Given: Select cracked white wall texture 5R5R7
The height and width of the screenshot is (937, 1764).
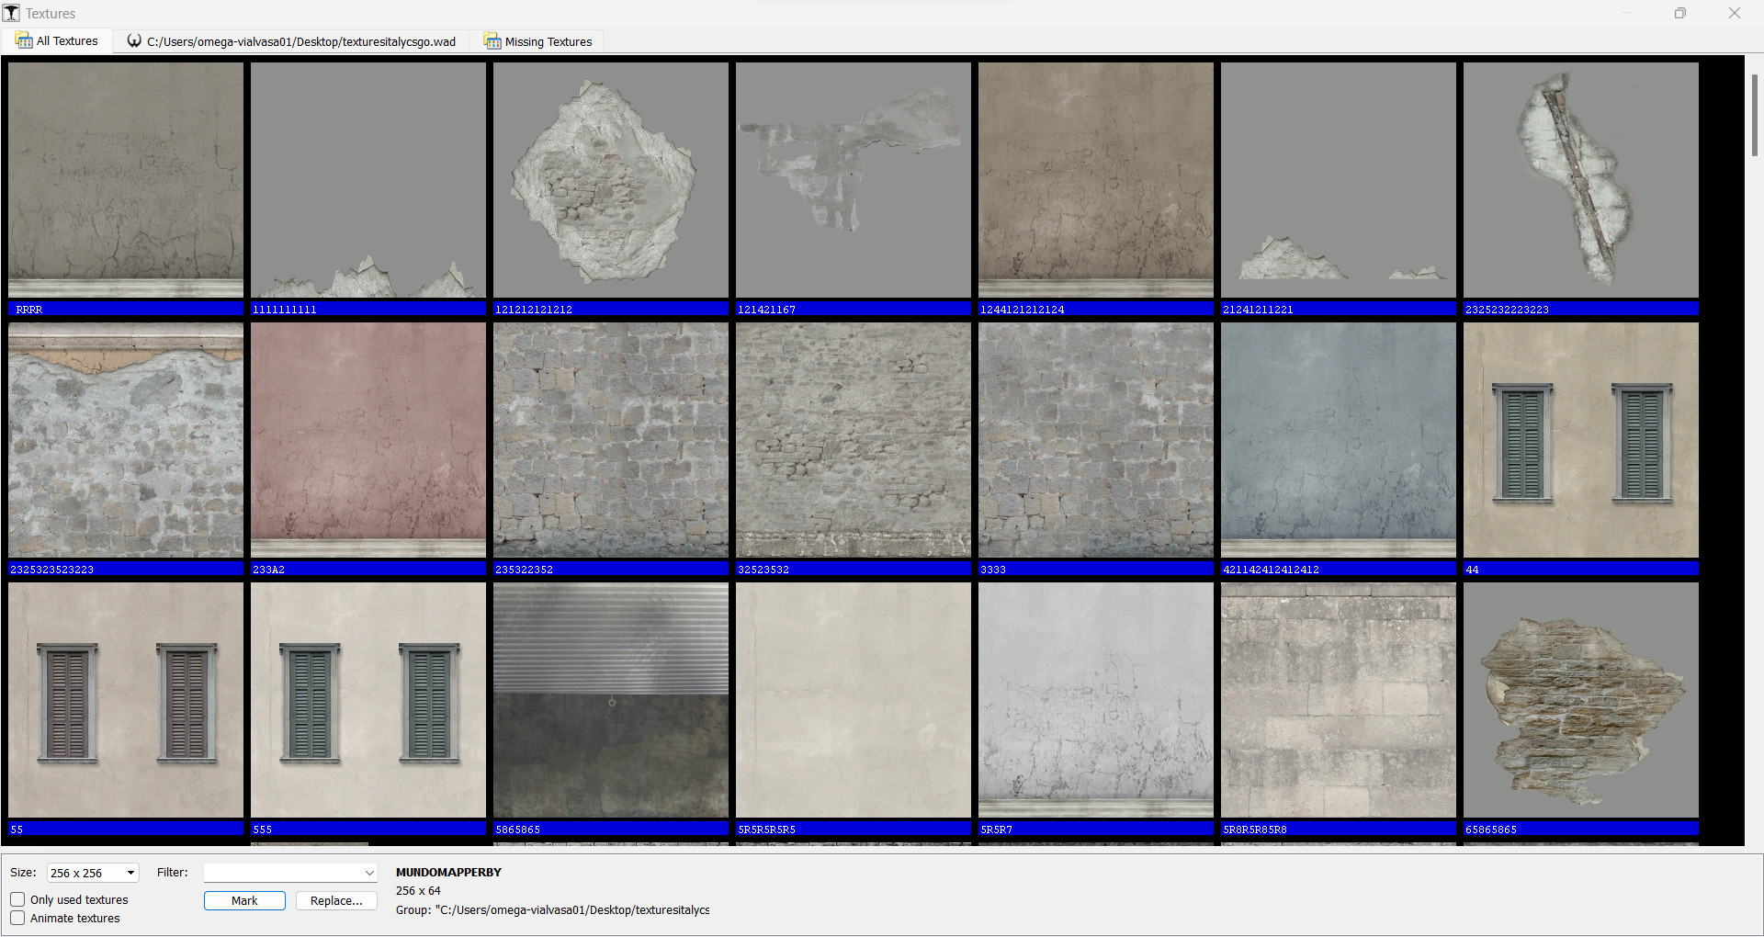Looking at the screenshot, I should tap(1096, 700).
